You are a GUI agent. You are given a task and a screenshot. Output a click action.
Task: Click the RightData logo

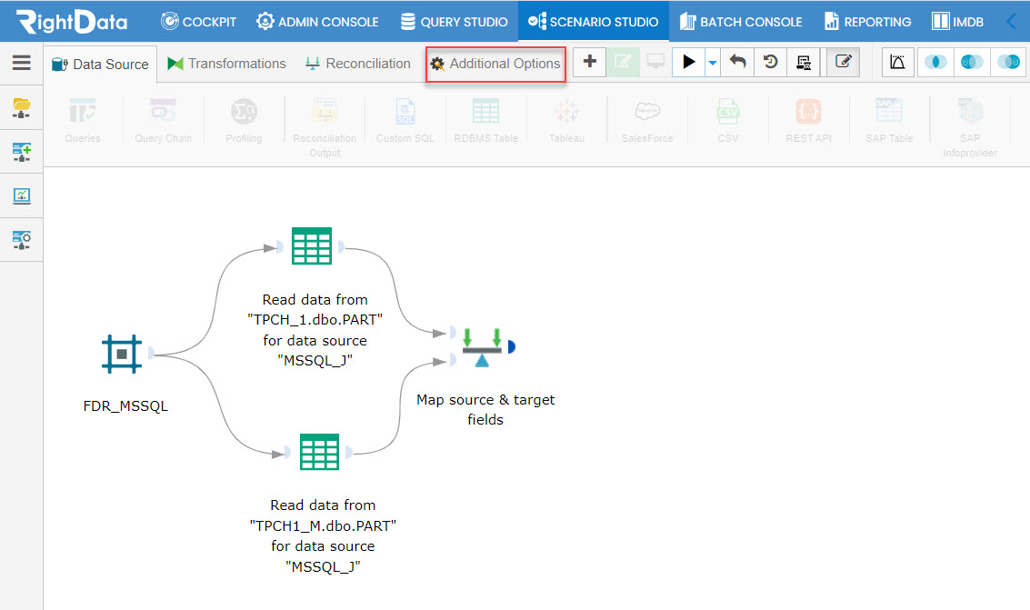(72, 22)
